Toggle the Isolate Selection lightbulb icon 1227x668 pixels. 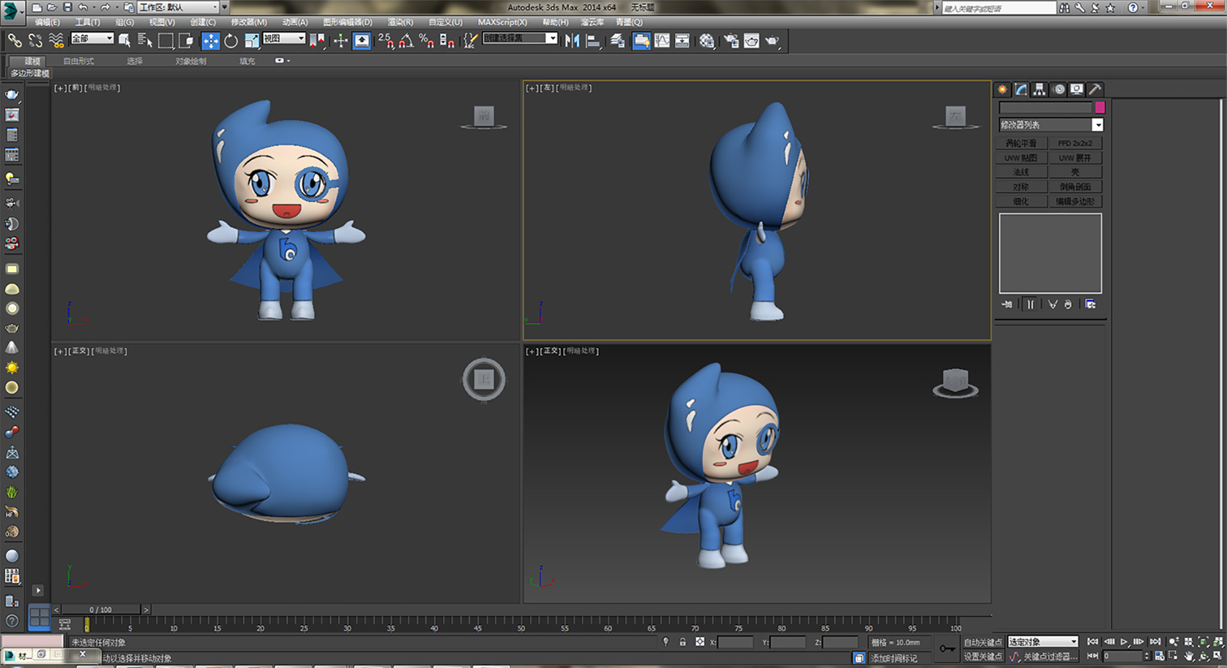coord(666,642)
